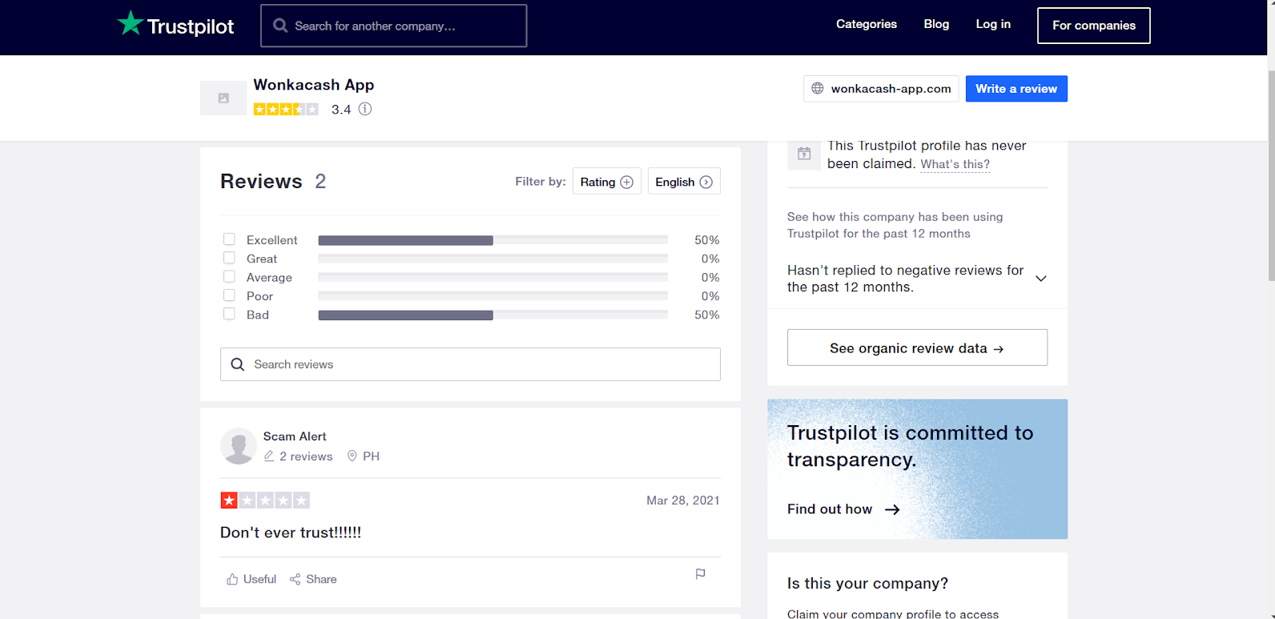Screen dimensions: 1275x619
Task: Click the Useful thumbs-up icon
Action: (x=232, y=579)
